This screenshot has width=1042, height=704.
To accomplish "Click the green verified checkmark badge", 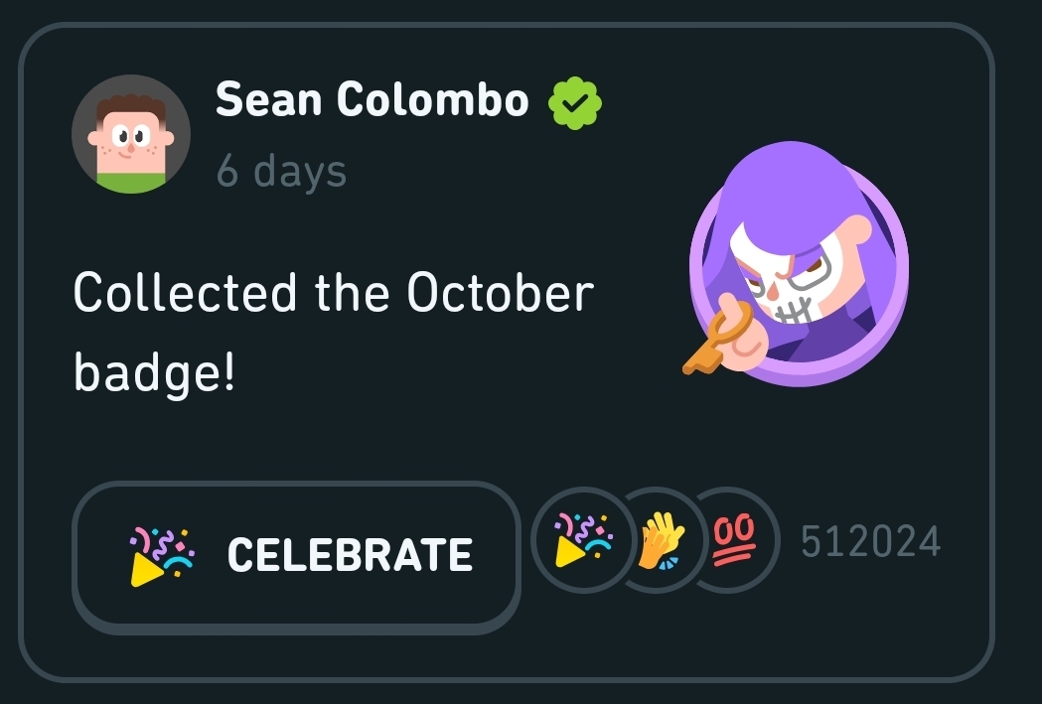I will 576,100.
